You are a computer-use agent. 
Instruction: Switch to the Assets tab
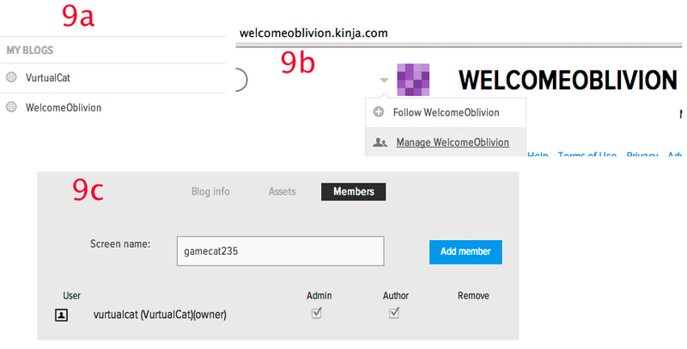283,191
